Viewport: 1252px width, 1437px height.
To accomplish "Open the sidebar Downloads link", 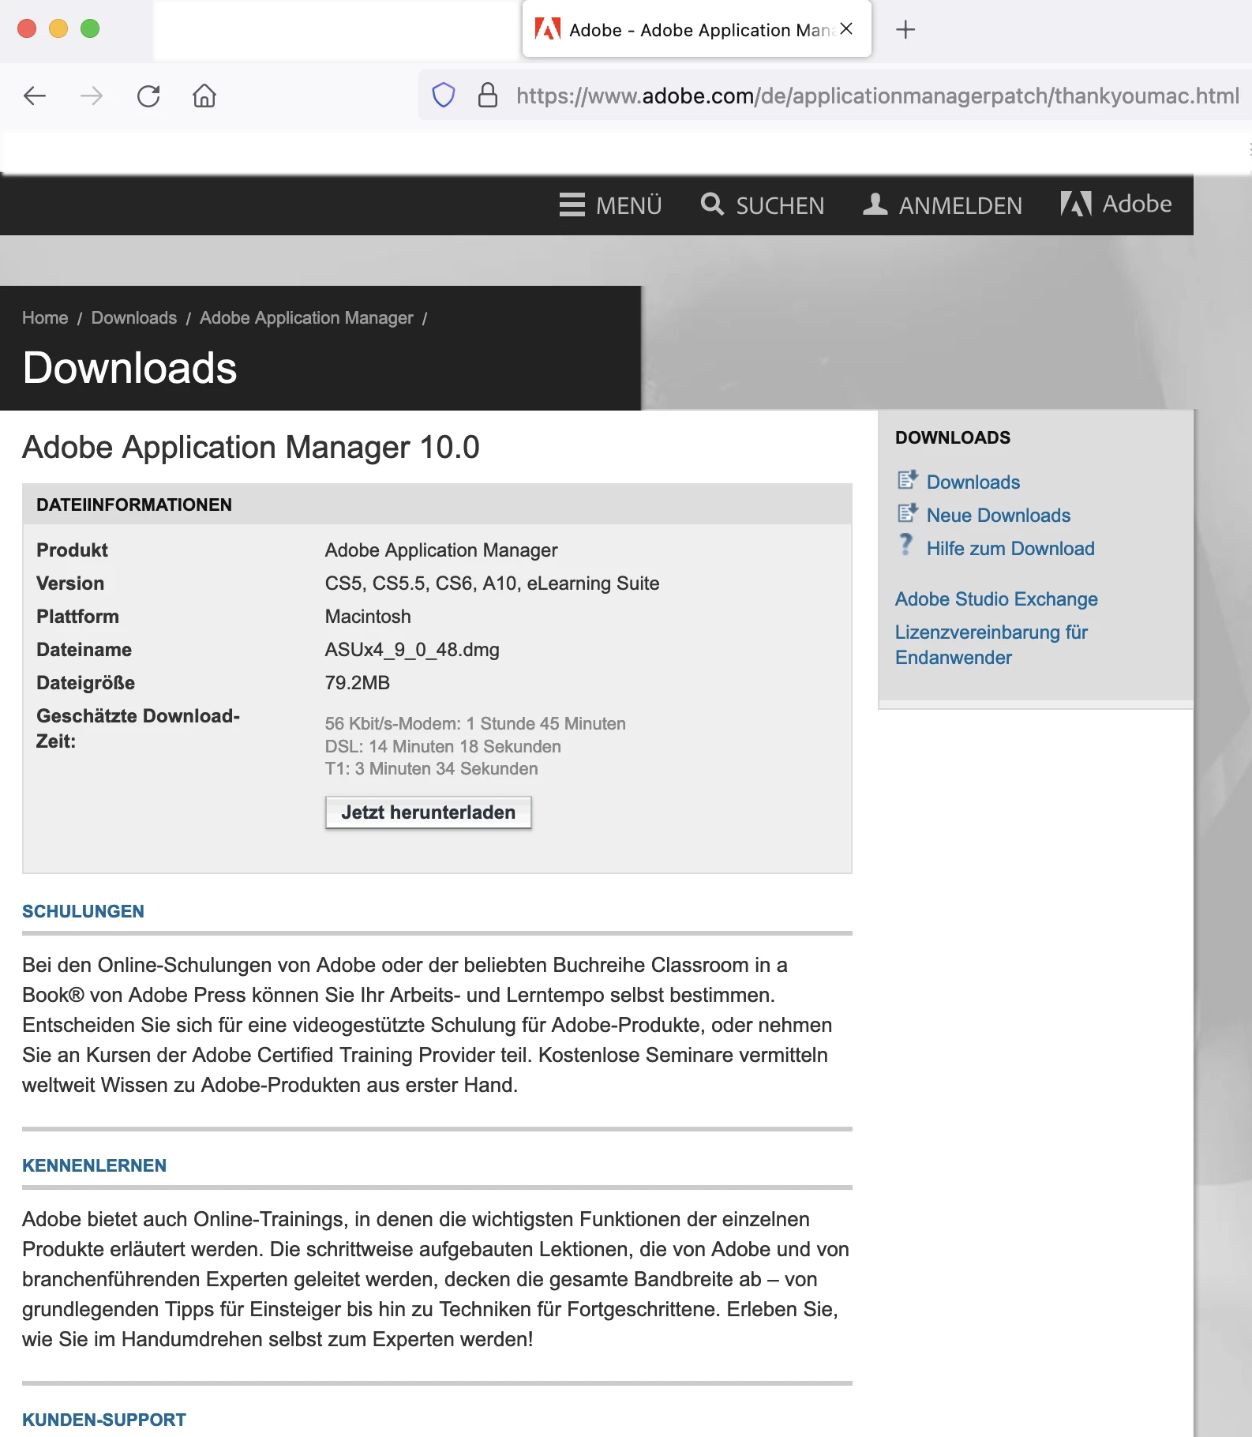I will pos(973,482).
